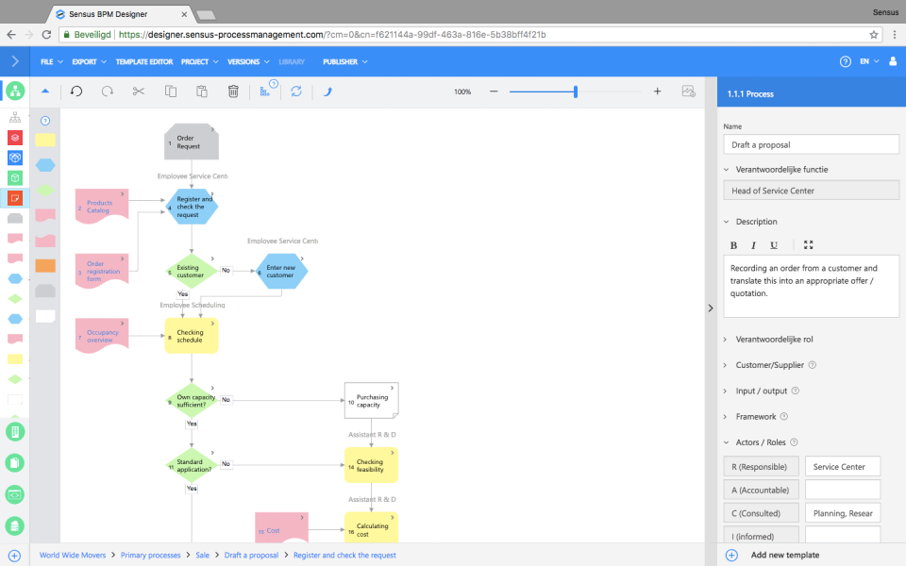Click the green organization circle icon in sidebar

point(15,91)
